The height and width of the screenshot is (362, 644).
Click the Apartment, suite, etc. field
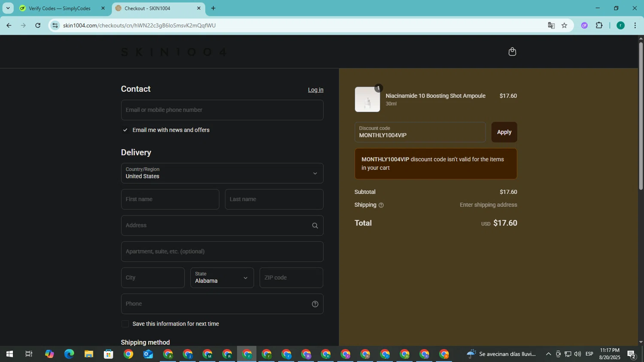222,252
